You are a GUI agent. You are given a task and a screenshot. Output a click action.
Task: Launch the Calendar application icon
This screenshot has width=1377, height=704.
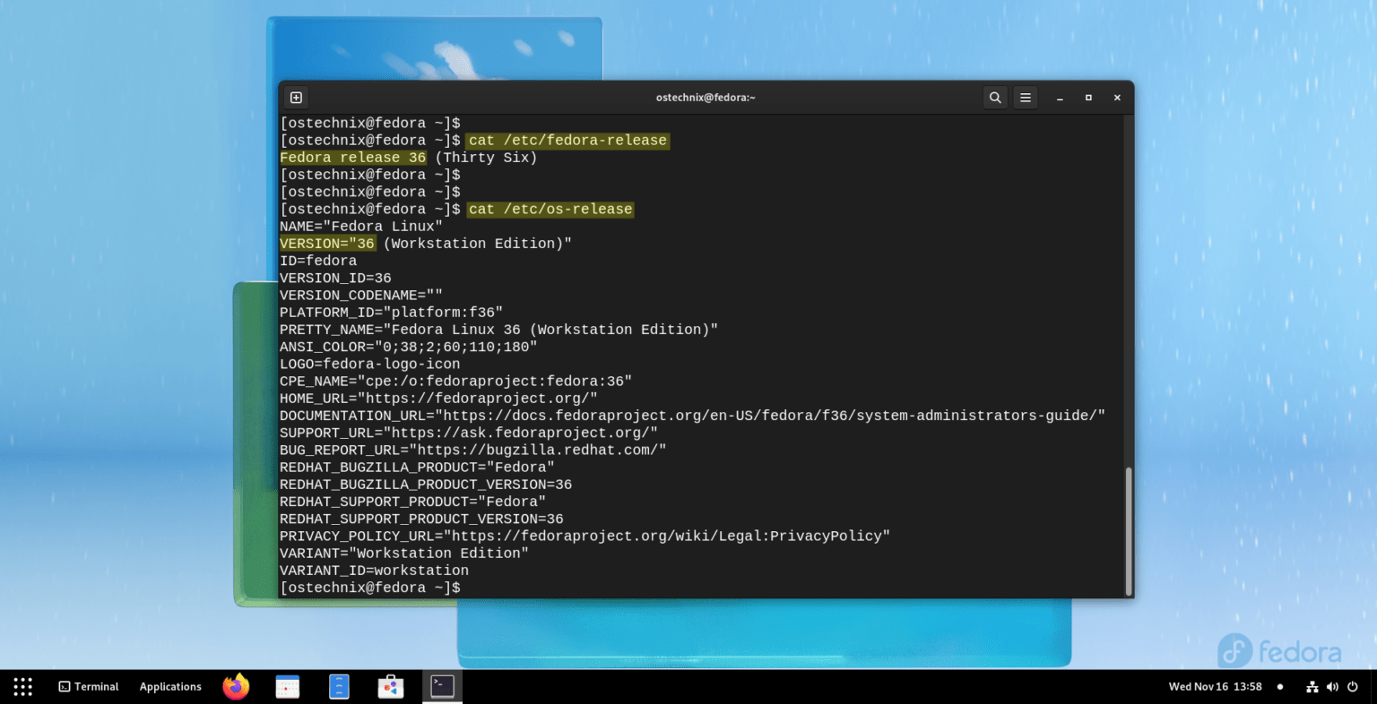[287, 686]
